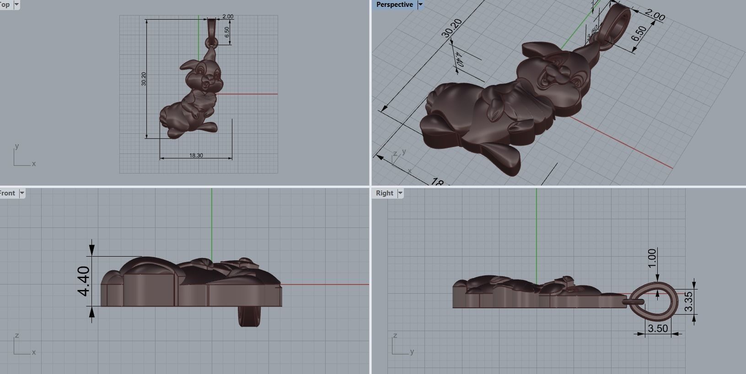Viewport: 746px width, 374px height.
Task: Click the 3.35 dimension in Right view
Action: click(688, 302)
